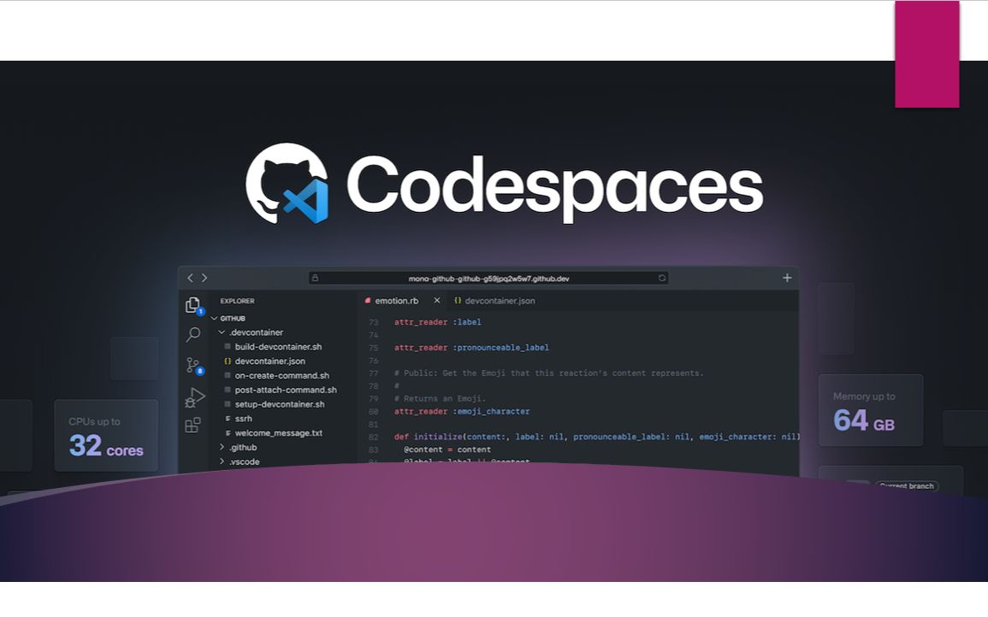Click the Memory up to 64 GB card
The width and height of the screenshot is (988, 617).
(870, 410)
